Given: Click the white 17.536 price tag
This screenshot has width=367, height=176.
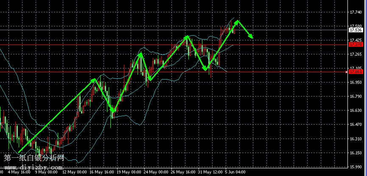Looking at the screenshot, I should (355, 30).
